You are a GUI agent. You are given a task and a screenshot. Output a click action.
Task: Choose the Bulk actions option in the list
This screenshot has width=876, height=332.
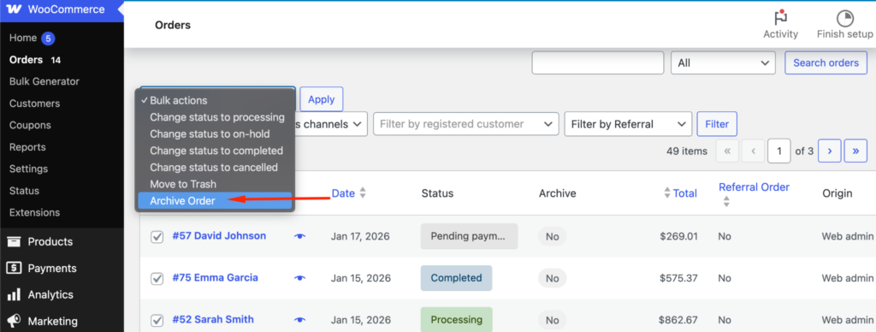(215, 101)
